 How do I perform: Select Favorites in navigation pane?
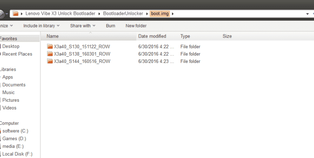(8, 38)
